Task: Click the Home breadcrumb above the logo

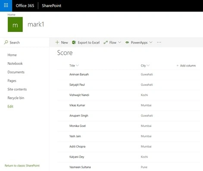Action: tap(11, 15)
